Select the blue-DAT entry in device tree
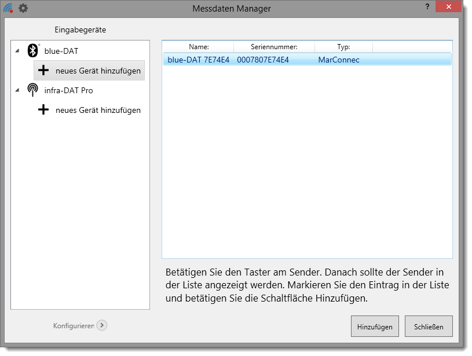This screenshot has width=472, height=356. [61, 51]
